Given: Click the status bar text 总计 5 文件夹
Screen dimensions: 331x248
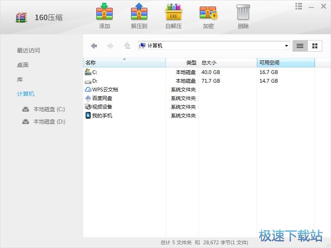Looking at the screenshot, I should point(176,243).
